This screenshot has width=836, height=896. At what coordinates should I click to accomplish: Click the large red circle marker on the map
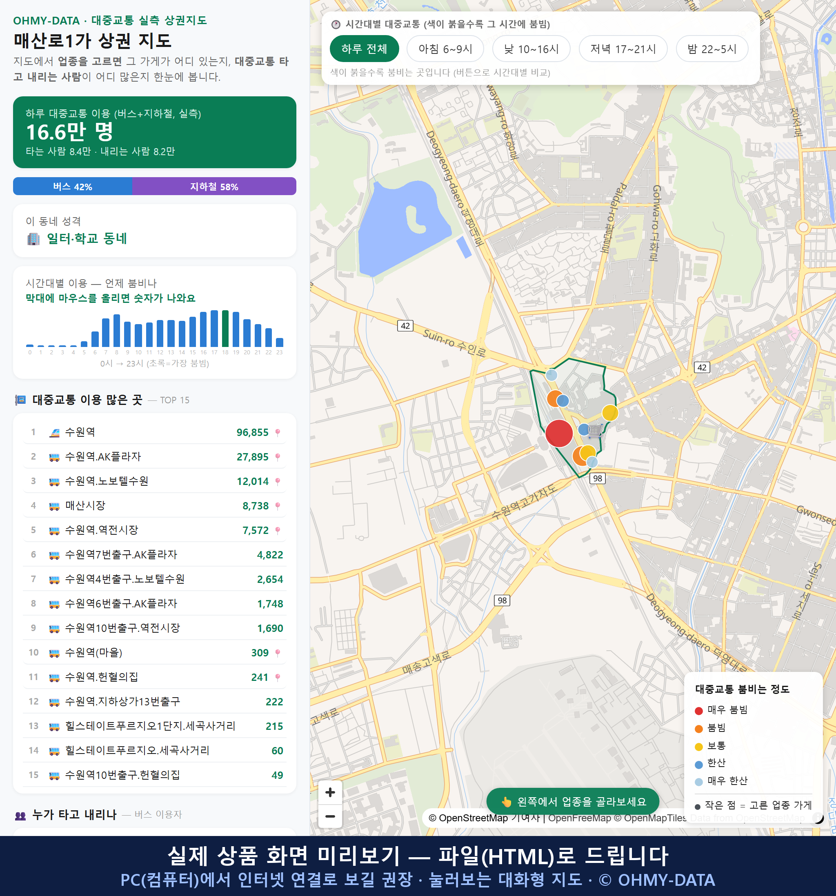[x=559, y=433]
